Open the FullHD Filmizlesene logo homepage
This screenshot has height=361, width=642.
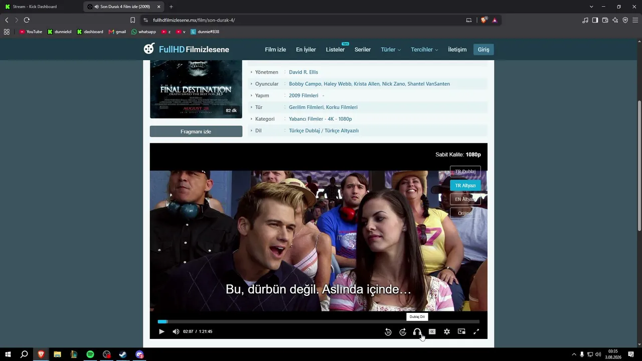(x=187, y=49)
